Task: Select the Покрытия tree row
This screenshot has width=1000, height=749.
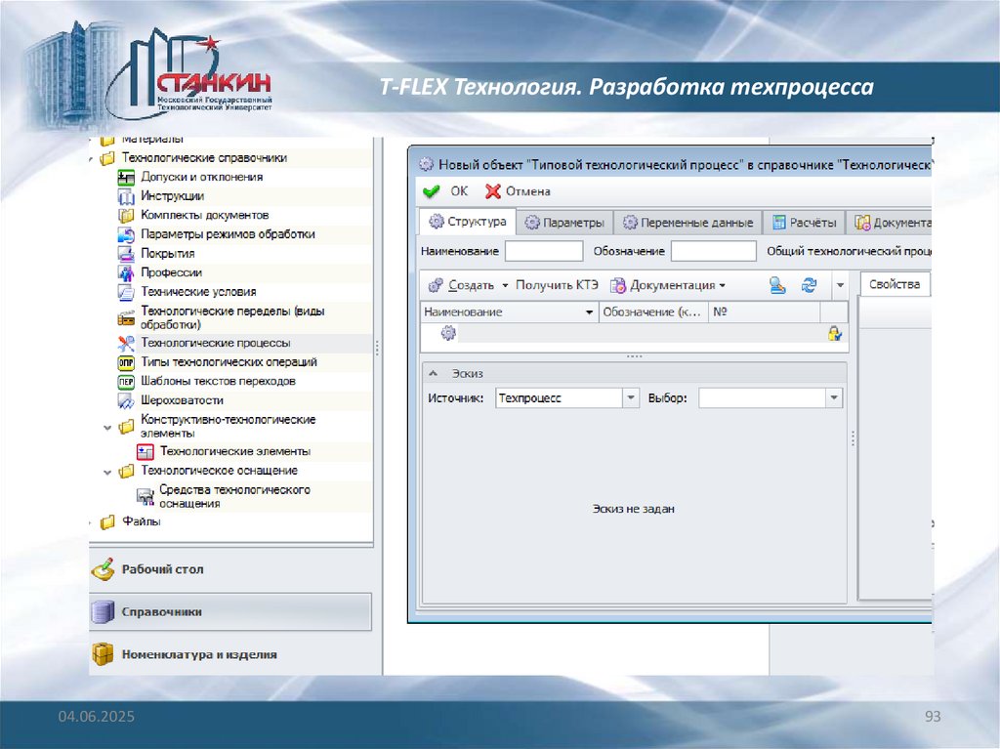Action: 167,254
